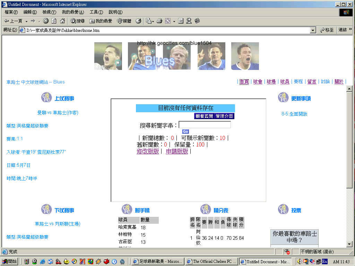Click the page scrollbar down arrow

pos(349,244)
